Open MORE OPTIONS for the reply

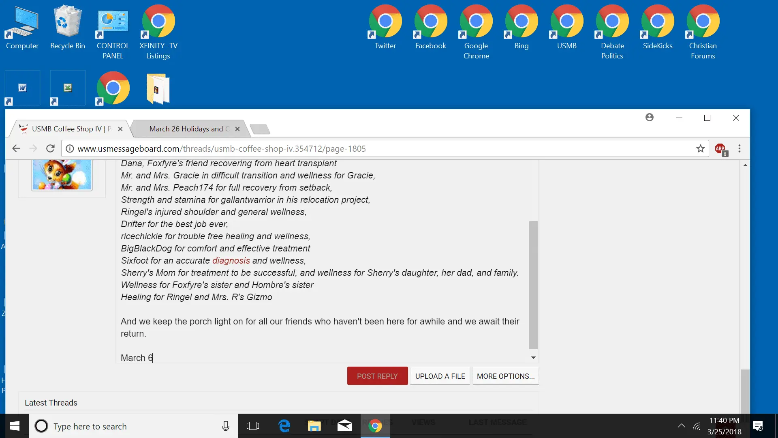coord(505,376)
